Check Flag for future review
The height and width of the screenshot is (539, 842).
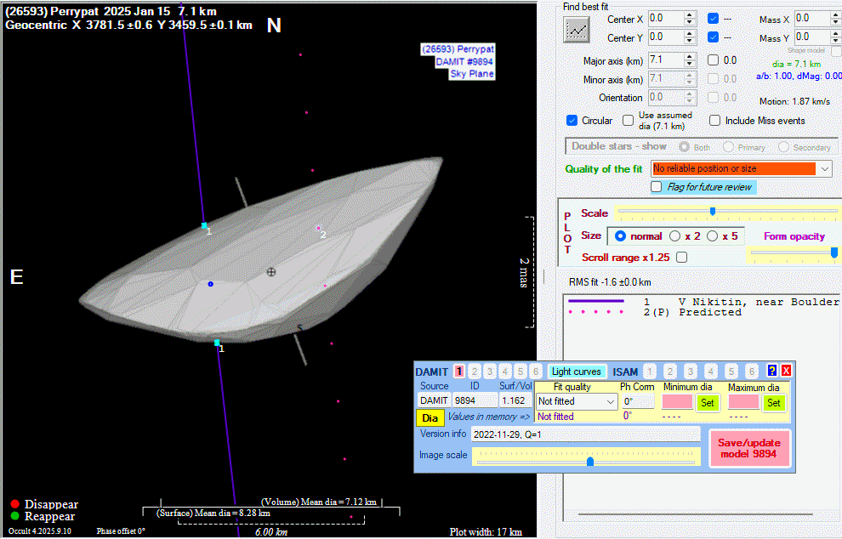(657, 187)
